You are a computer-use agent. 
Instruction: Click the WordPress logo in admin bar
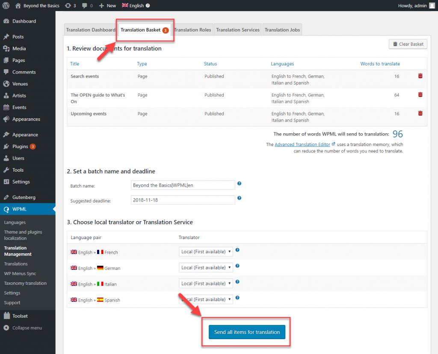coord(6,6)
